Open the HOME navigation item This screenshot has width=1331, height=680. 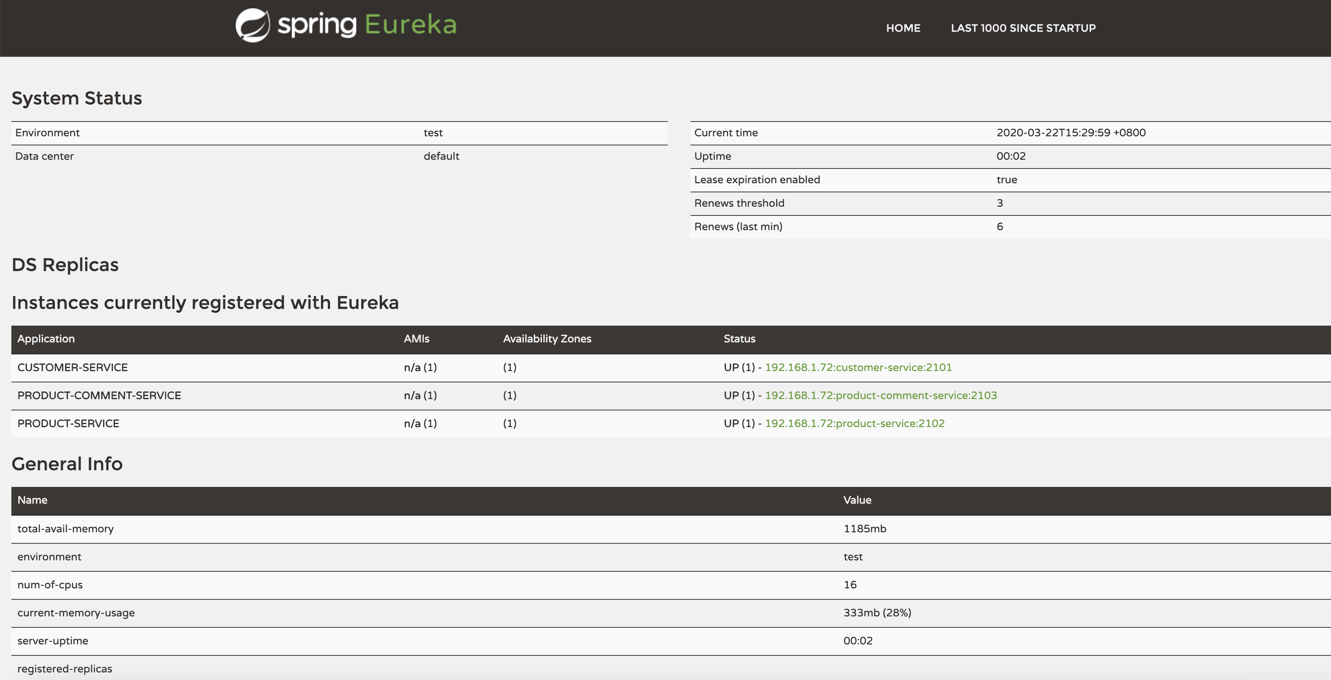pyautogui.click(x=903, y=28)
